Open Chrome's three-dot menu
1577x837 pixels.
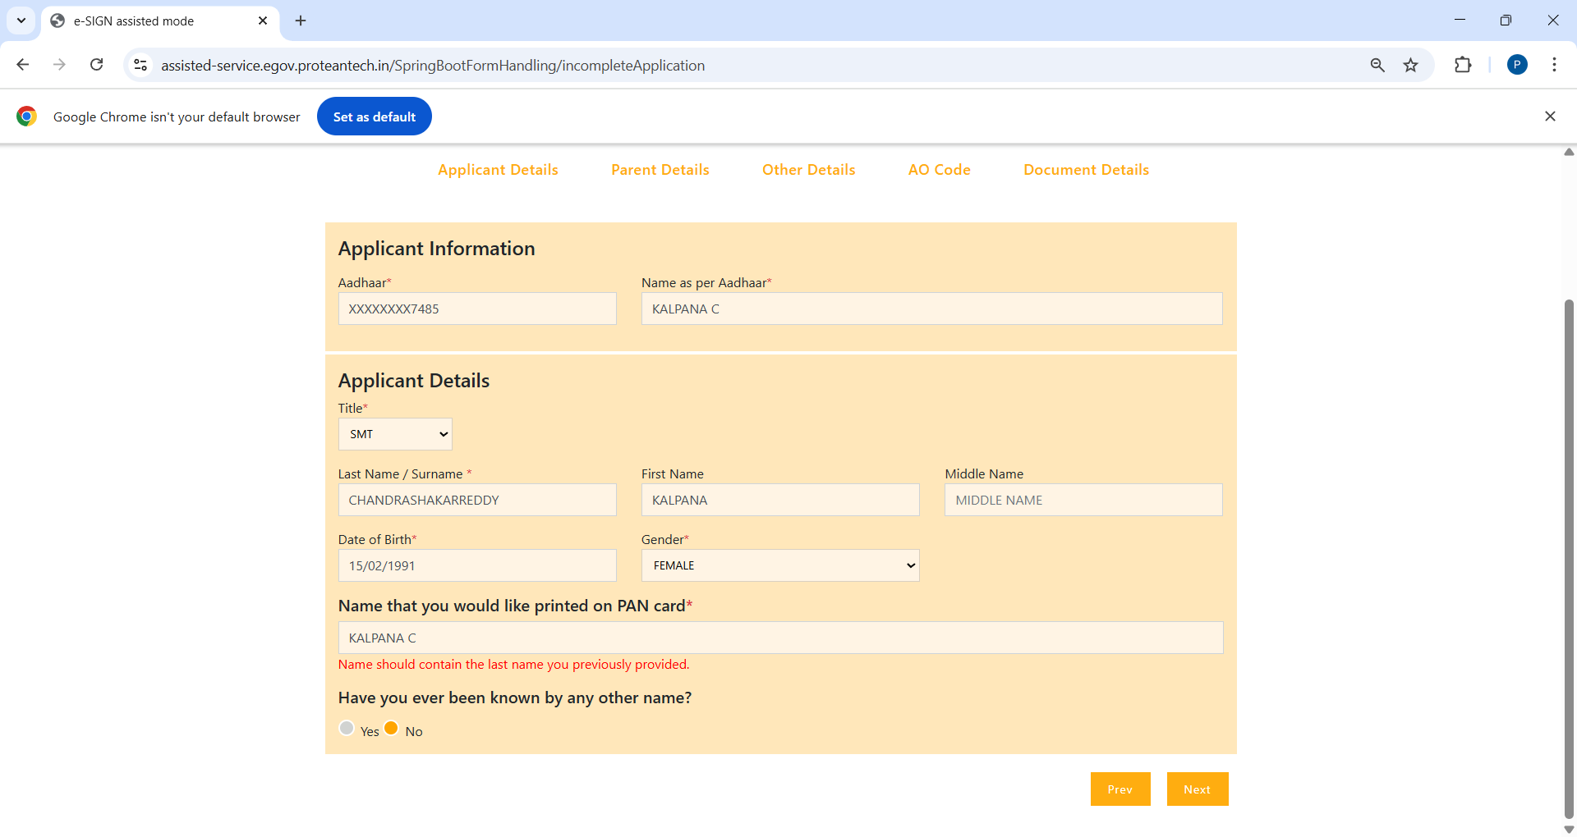click(x=1554, y=65)
